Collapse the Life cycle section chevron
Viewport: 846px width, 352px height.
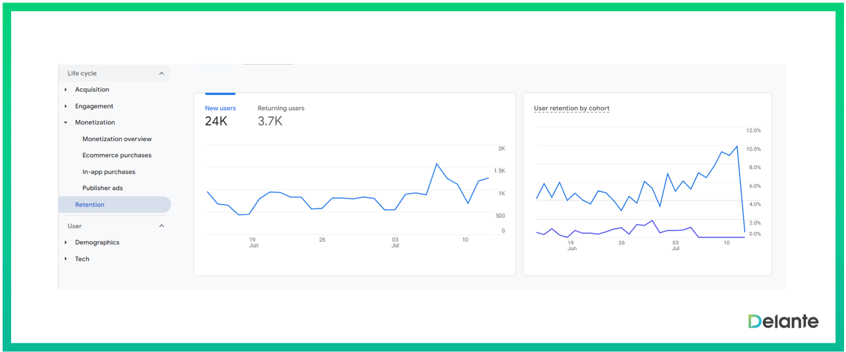click(162, 73)
